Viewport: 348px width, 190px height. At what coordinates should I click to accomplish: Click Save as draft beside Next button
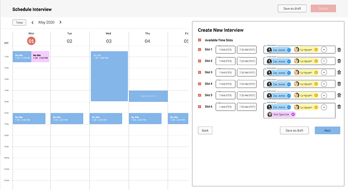[x=294, y=131]
